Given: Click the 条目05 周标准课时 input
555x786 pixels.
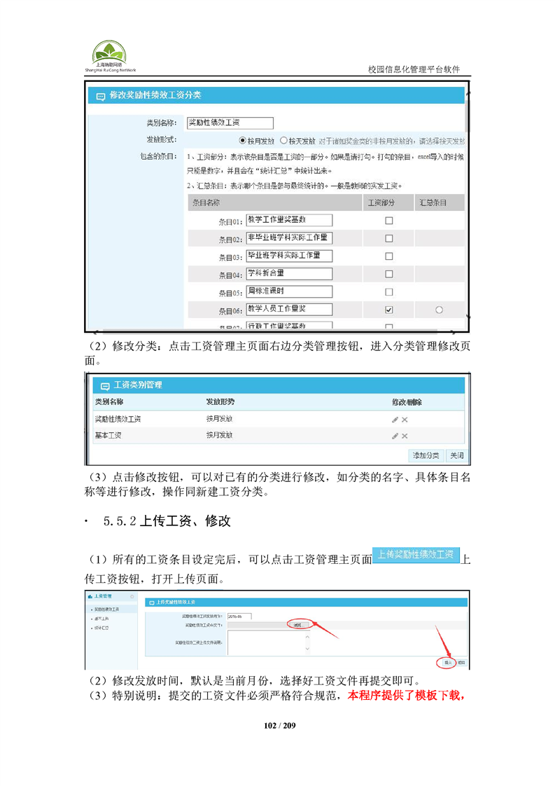Looking at the screenshot, I should click(290, 291).
